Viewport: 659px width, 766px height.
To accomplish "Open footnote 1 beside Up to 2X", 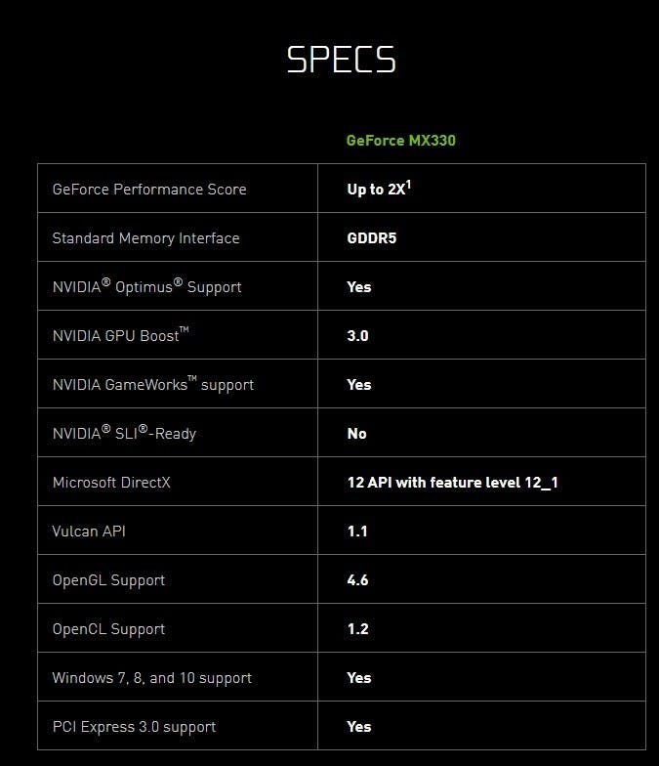I will click(x=409, y=183).
